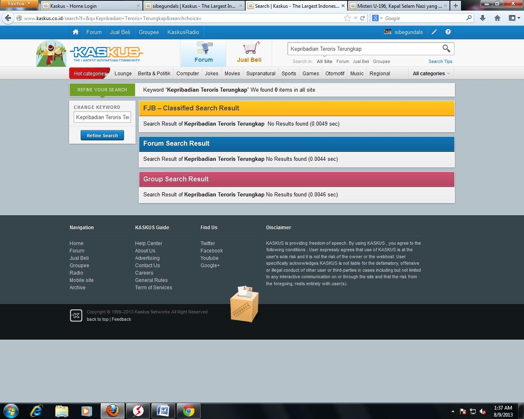Click the Firefox home toolbar icon
Viewport: 524px width, 419px height.
pyautogui.click(x=497, y=18)
